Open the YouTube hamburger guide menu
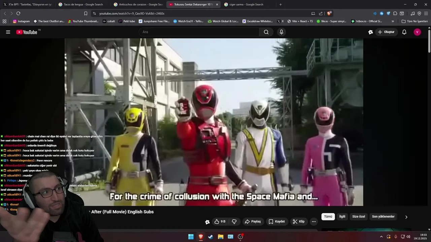The height and width of the screenshot is (242, 431). click(x=8, y=32)
